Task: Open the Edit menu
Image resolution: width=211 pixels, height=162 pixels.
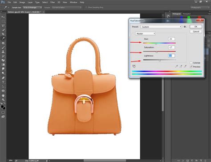Action: (x=15, y=2)
